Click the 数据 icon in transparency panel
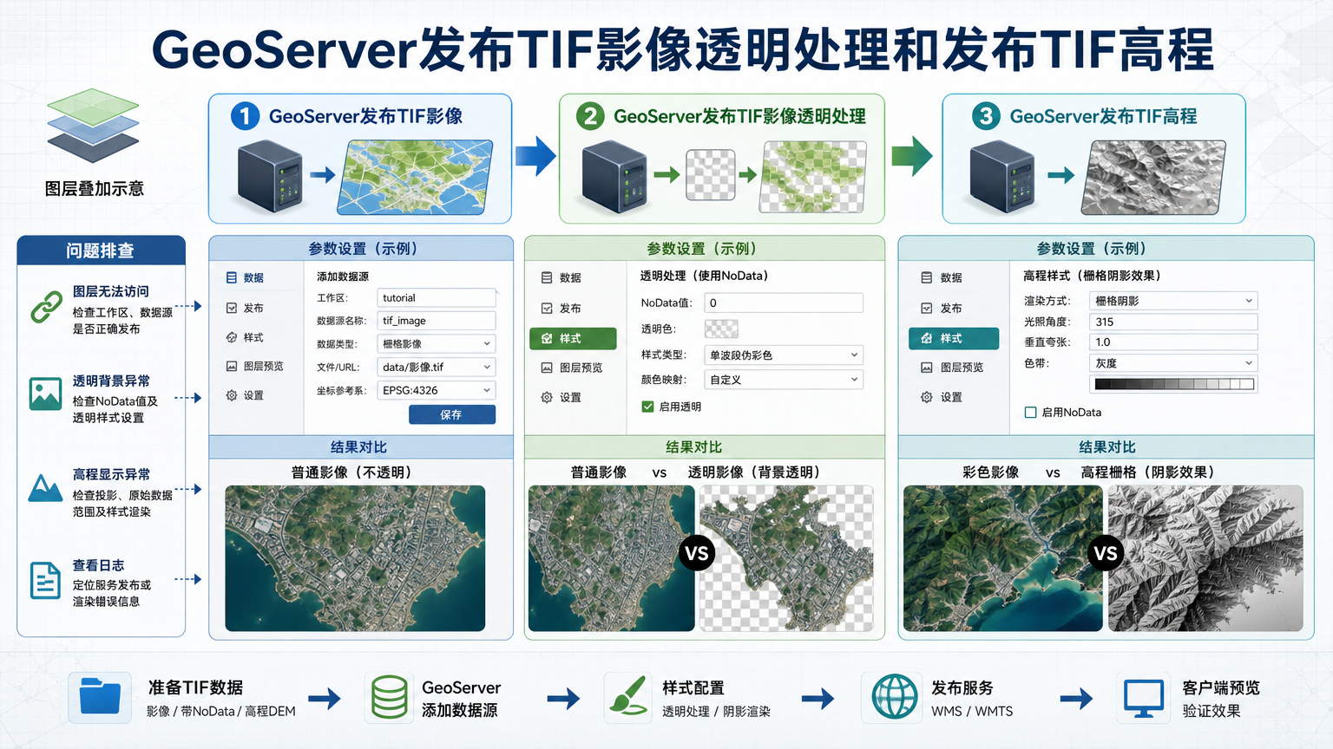1333x749 pixels. click(x=547, y=277)
